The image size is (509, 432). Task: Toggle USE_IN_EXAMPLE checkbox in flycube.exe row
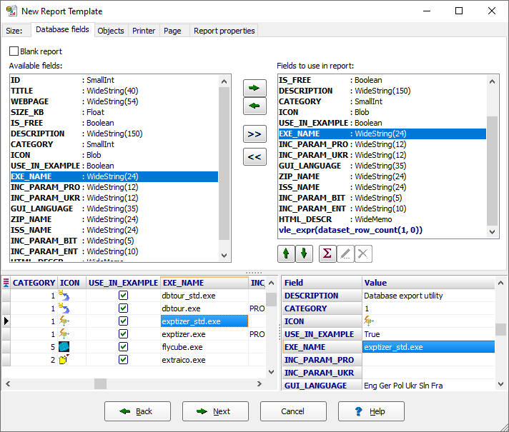123,347
